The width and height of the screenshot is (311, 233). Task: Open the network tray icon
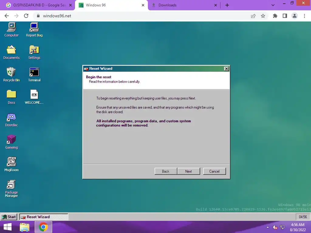282,227
